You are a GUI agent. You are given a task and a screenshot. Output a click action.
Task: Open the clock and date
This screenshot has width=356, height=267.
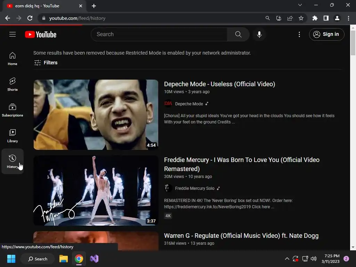click(330, 259)
